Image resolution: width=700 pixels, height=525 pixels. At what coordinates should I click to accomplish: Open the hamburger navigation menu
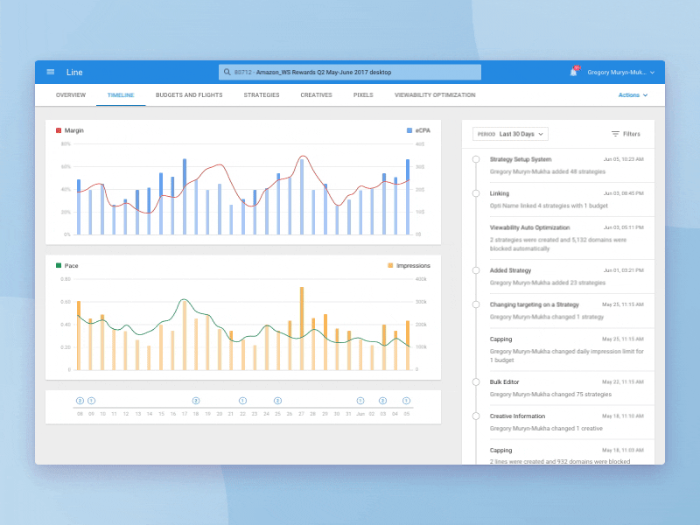coord(50,72)
